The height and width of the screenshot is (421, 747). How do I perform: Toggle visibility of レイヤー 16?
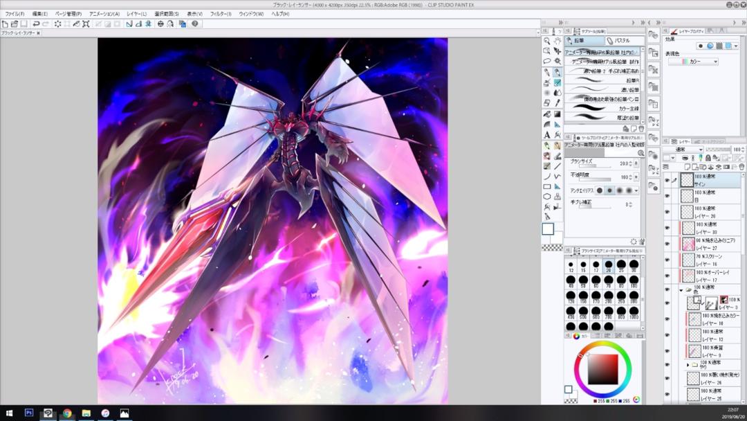point(667,260)
